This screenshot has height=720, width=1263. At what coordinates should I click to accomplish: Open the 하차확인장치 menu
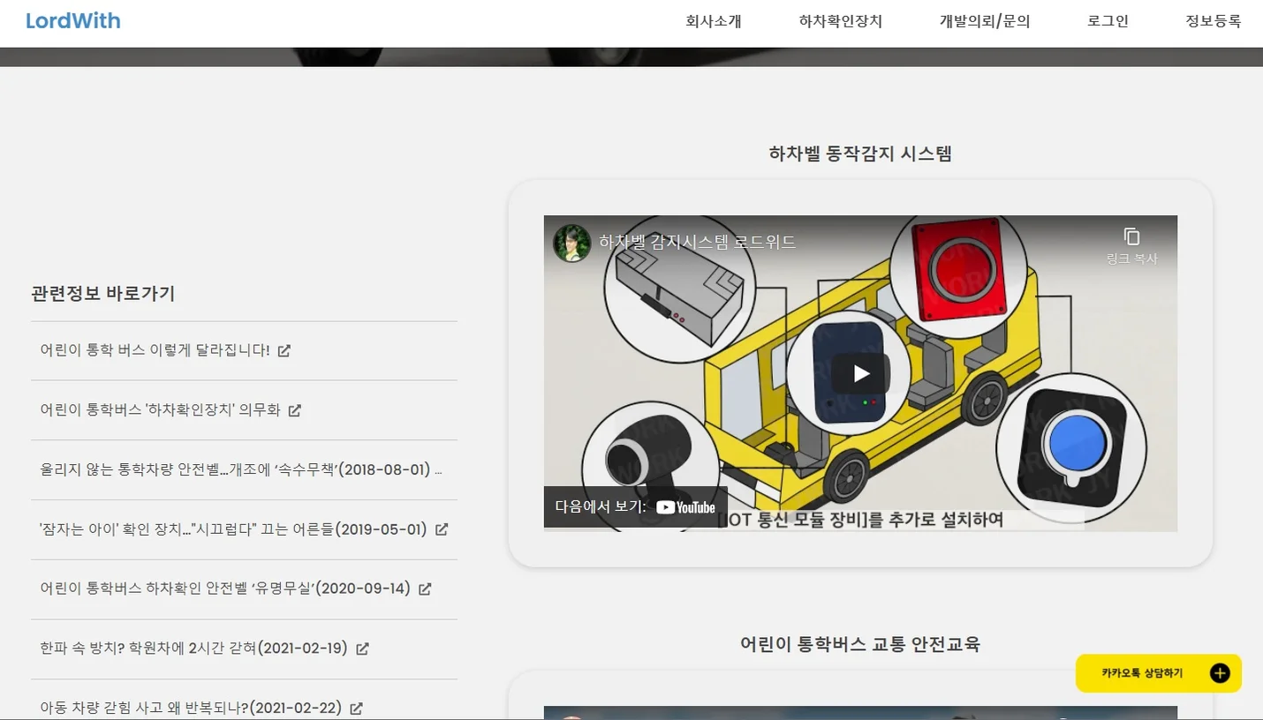point(840,22)
